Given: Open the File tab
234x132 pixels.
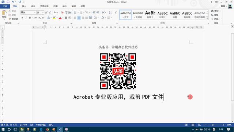Looking at the screenshot, I should (5, 6).
